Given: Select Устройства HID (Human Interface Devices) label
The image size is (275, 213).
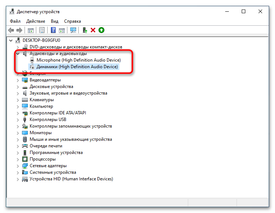Looking at the screenshot, I should tap(71, 179).
